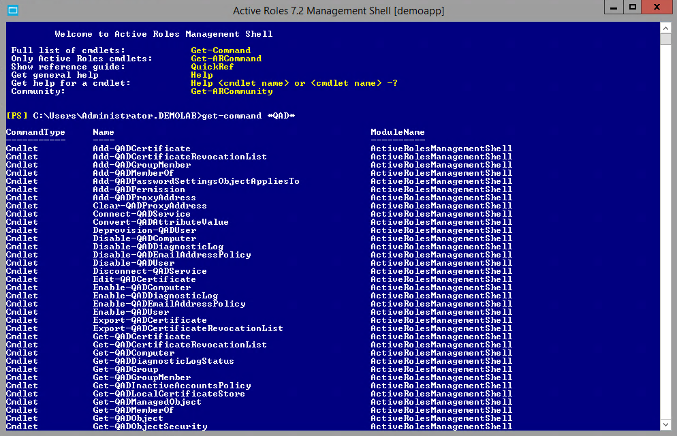The image size is (677, 436).
Task: Click the vertical scrollbar thumb
Action: point(665,40)
